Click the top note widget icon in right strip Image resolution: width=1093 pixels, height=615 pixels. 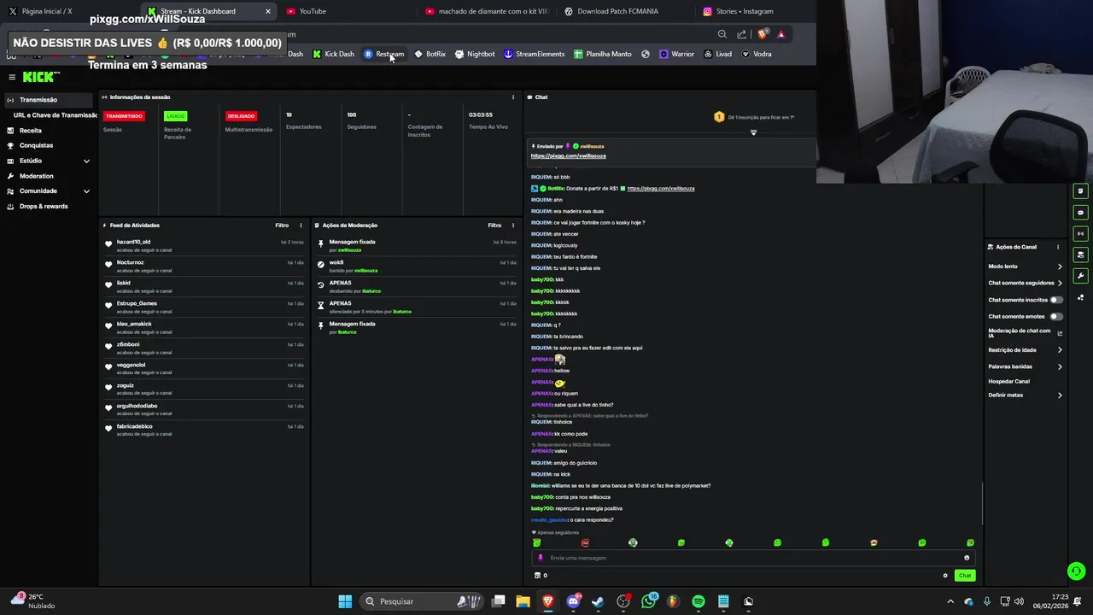(x=1080, y=190)
